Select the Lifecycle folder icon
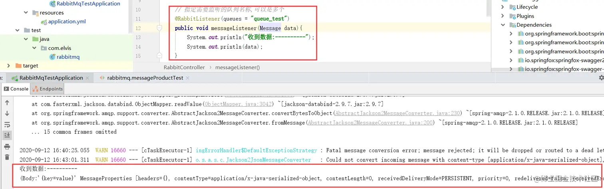Image resolution: width=604 pixels, height=189 pixels. tap(513, 7)
